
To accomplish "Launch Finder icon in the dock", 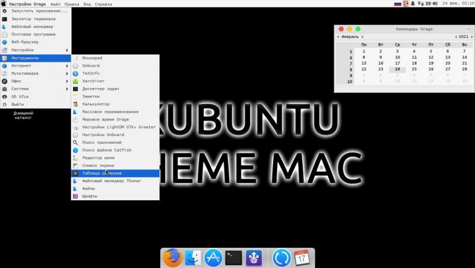I will tap(192, 257).
